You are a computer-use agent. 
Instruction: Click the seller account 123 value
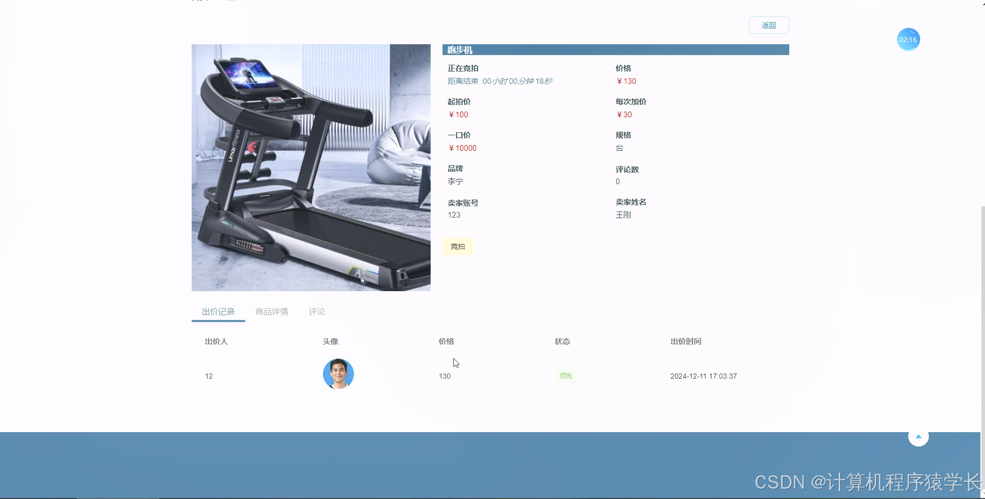(x=454, y=215)
